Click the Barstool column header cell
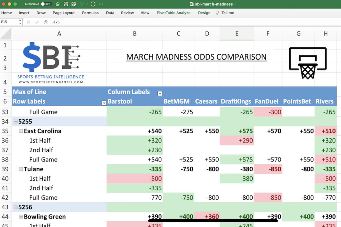The image size is (341, 227). pyautogui.click(x=135, y=101)
